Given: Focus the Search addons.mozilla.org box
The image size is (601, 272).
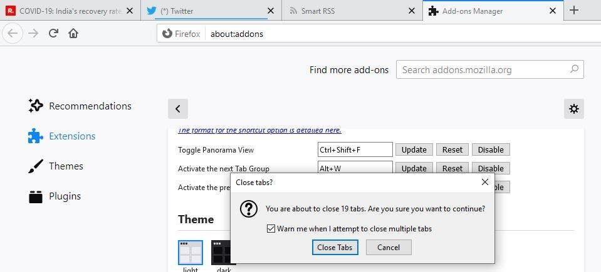Looking at the screenshot, I should tap(490, 69).
